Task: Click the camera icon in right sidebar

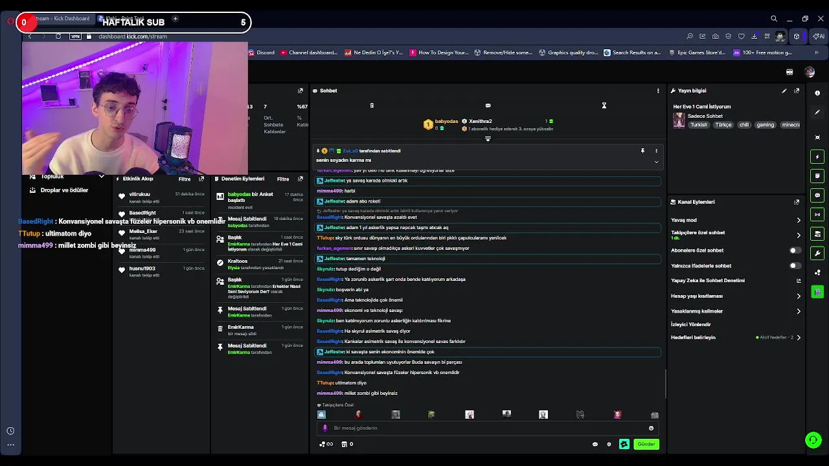Action: point(817,234)
